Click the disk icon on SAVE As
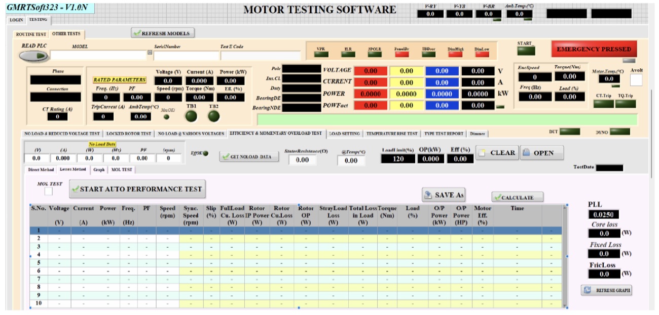Viewport: 659px width, 315px height. tap(428, 195)
